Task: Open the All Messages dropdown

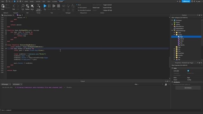Action: [6, 85]
